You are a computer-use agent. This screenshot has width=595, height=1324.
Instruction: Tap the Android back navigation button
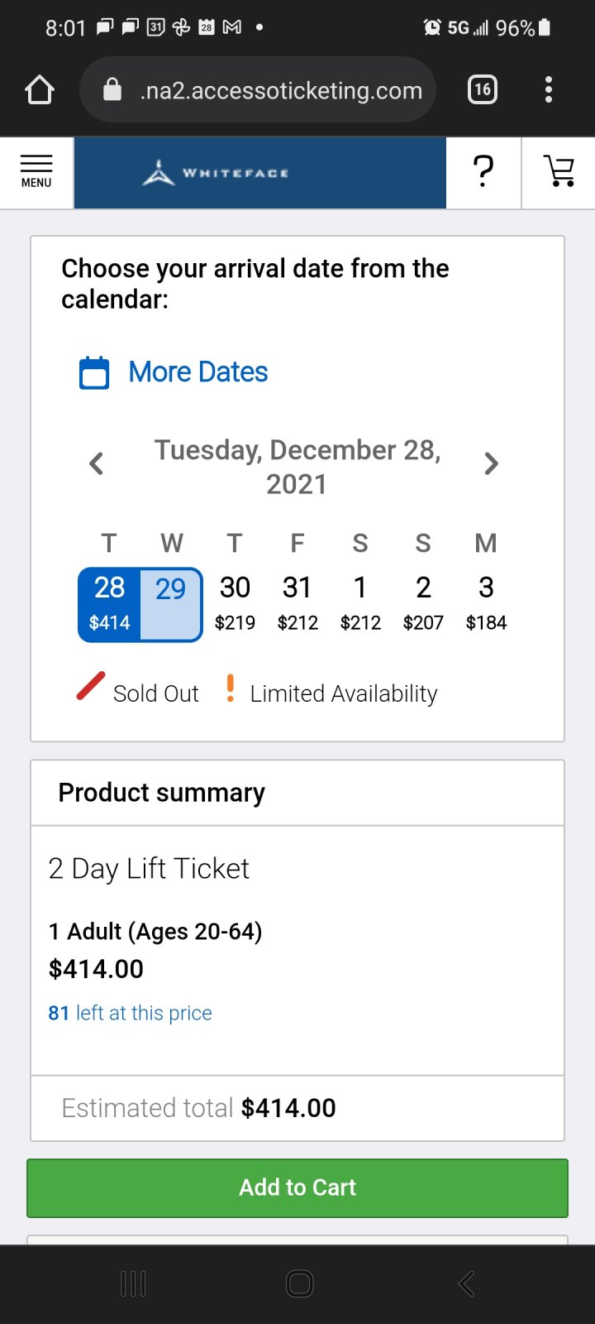[x=467, y=1283]
